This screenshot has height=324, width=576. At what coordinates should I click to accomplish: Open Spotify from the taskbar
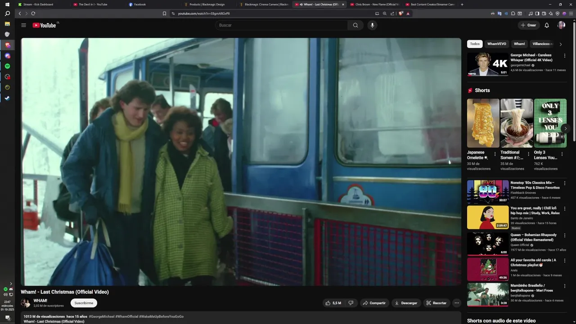[x=7, y=66]
